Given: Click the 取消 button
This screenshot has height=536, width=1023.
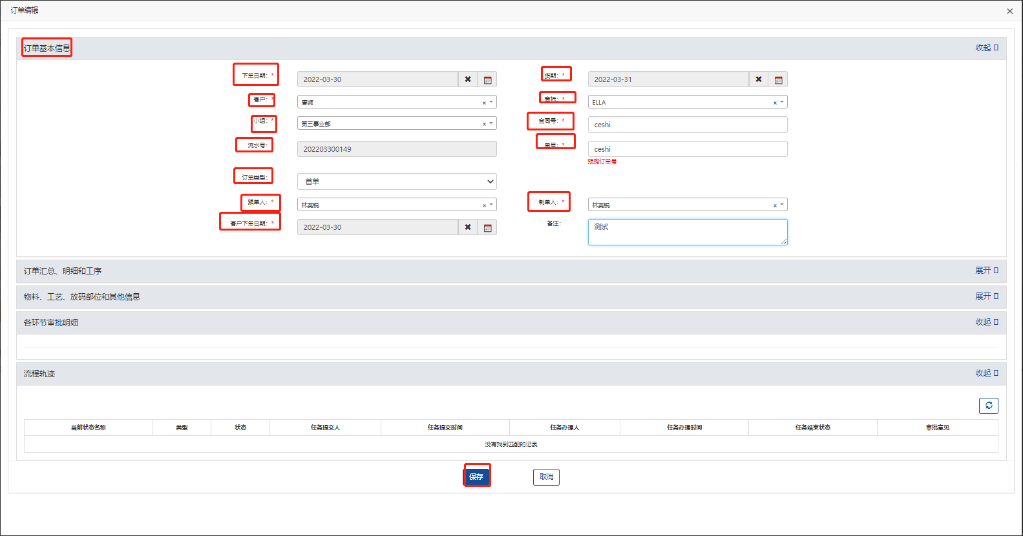Looking at the screenshot, I should tap(546, 477).
